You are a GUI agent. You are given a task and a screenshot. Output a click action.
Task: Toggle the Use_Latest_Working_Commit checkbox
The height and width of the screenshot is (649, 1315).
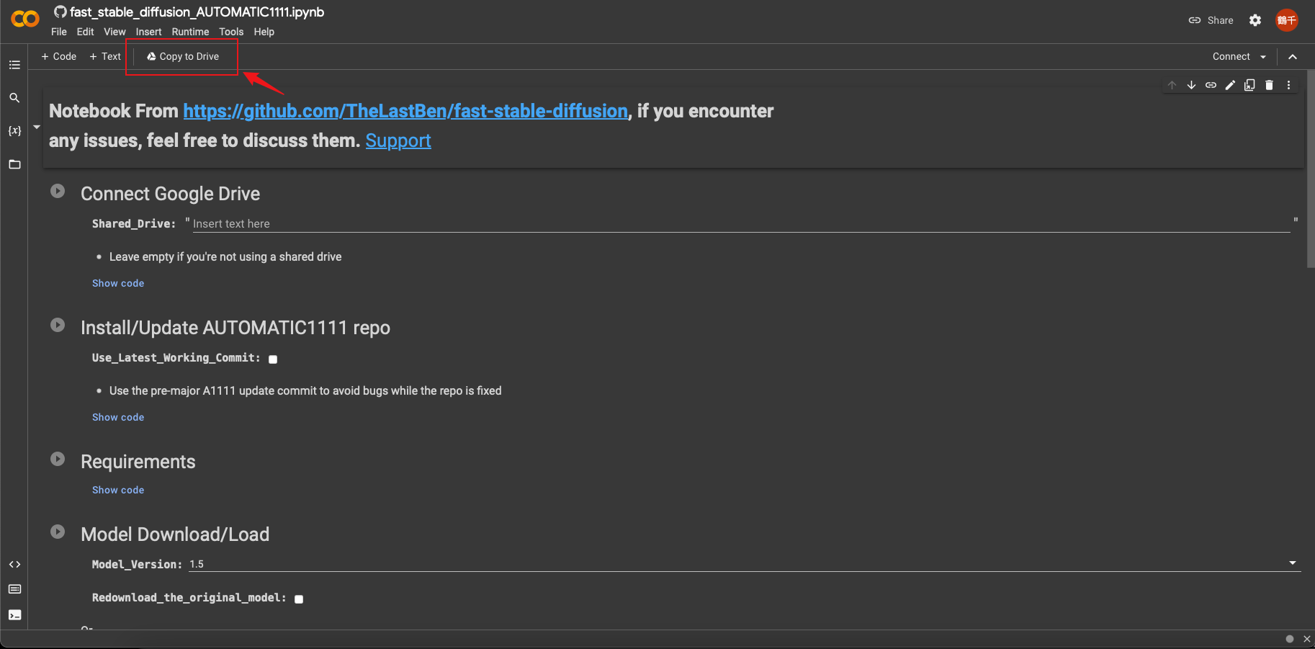click(x=273, y=359)
